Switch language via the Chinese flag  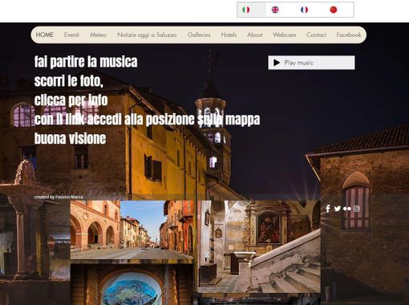[334, 10]
